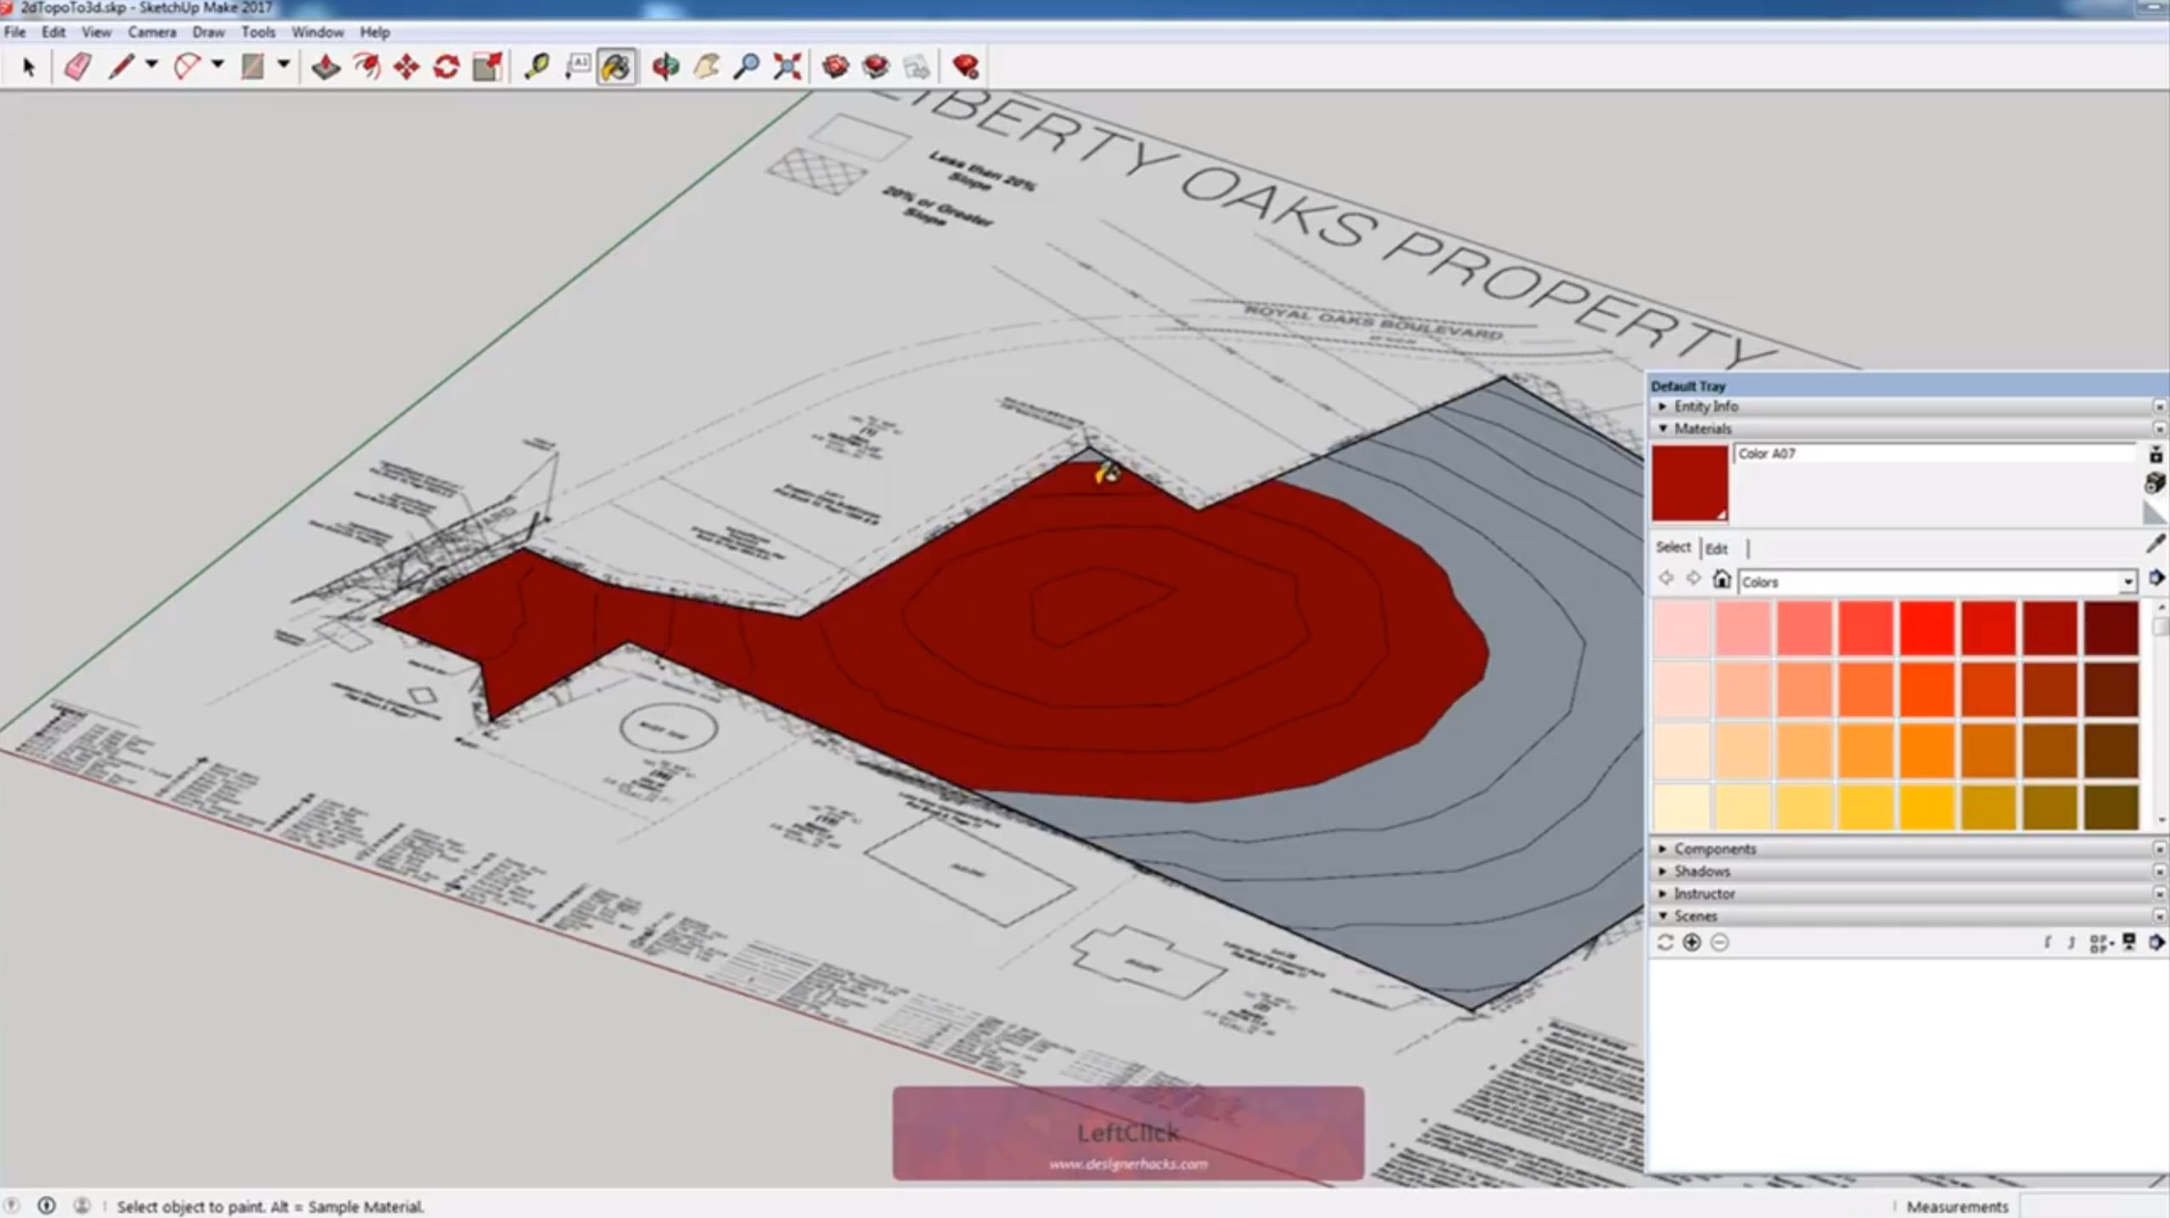The height and width of the screenshot is (1218, 2170).
Task: Open the Draw menu
Action: point(208,32)
